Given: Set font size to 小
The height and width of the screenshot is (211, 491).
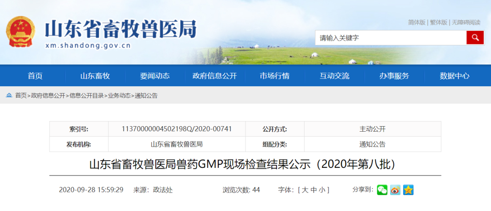Looking at the screenshot, I should coord(322,190).
